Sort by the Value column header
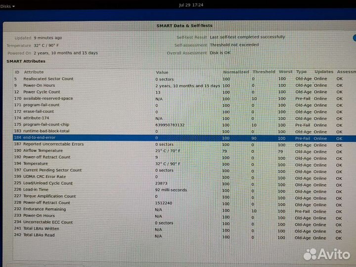Image resolution: width=356 pixels, height=267 pixels. coord(162,72)
